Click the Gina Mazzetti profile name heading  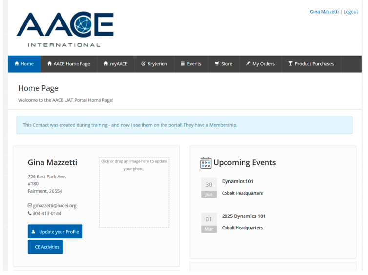52,162
